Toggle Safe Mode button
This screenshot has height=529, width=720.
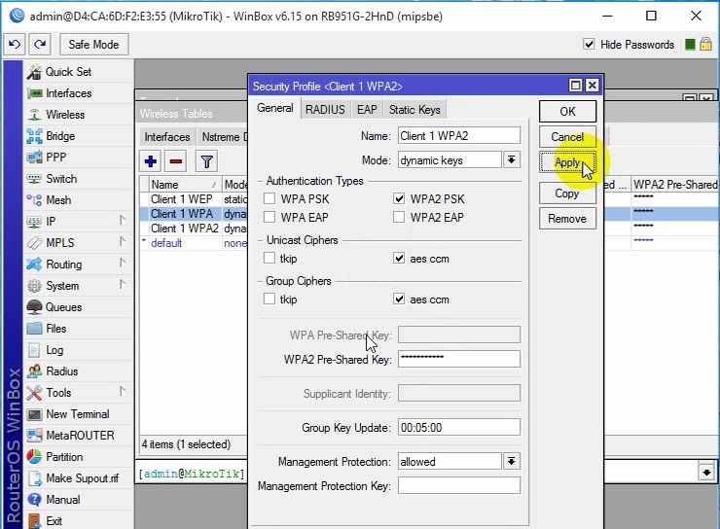(94, 45)
